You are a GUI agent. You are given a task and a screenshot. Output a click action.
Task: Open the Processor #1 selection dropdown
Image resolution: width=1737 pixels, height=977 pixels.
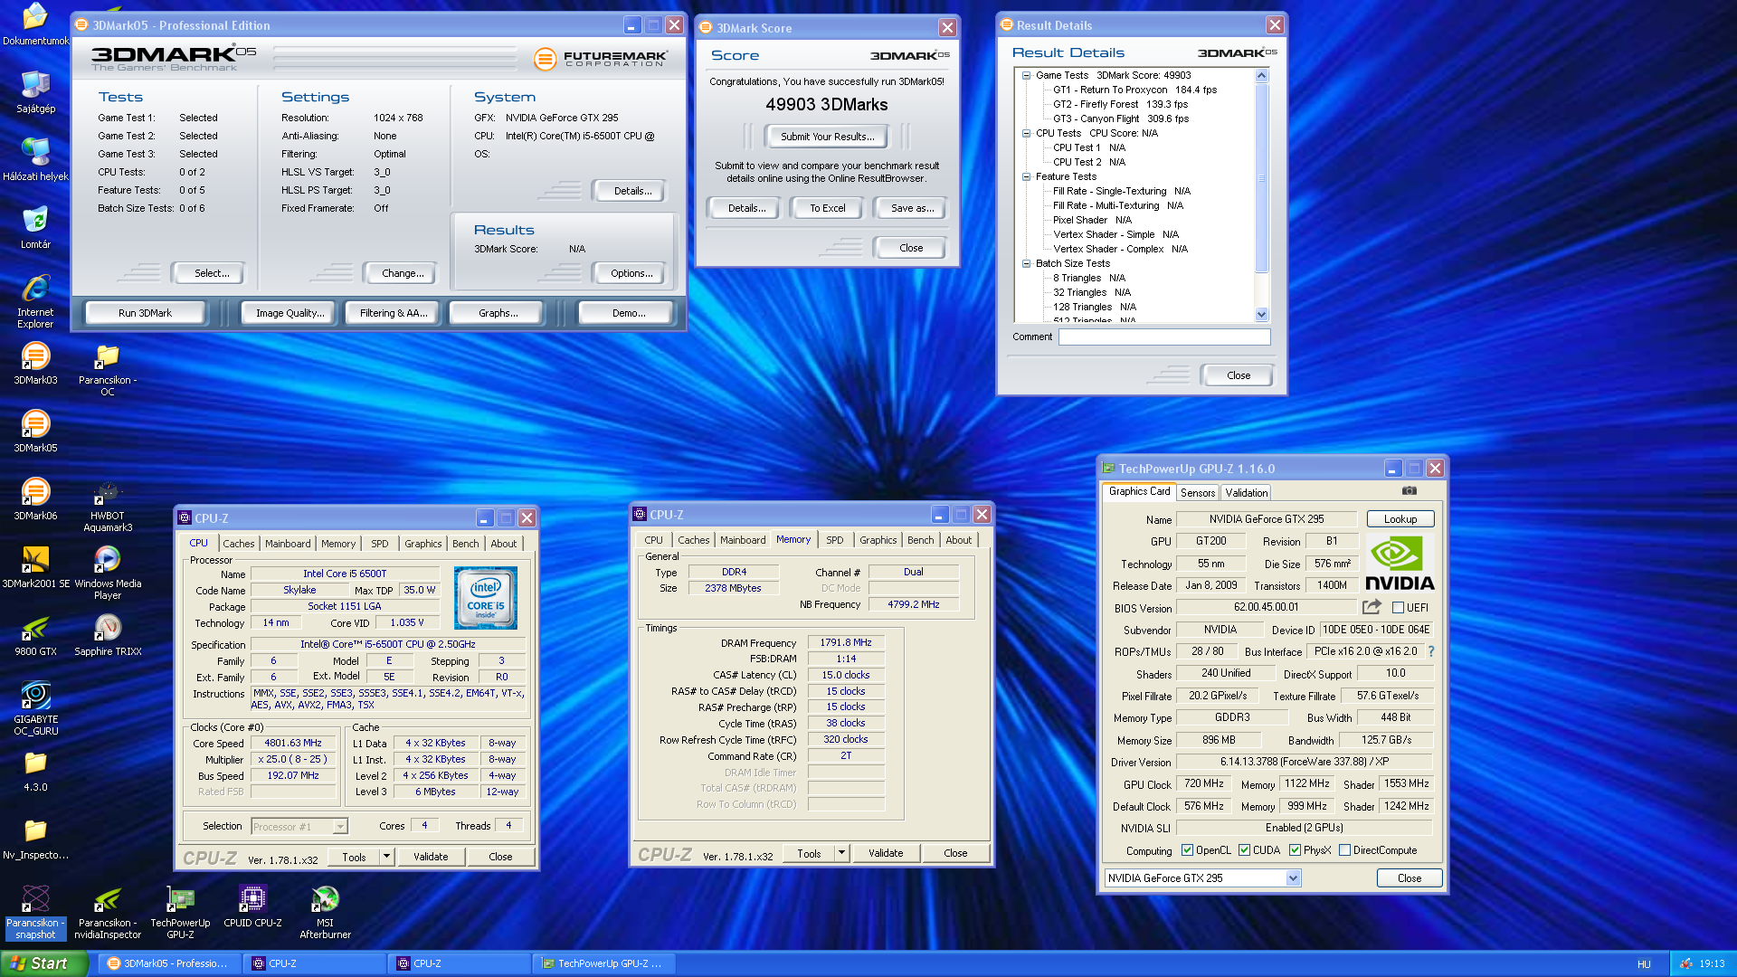tap(339, 827)
